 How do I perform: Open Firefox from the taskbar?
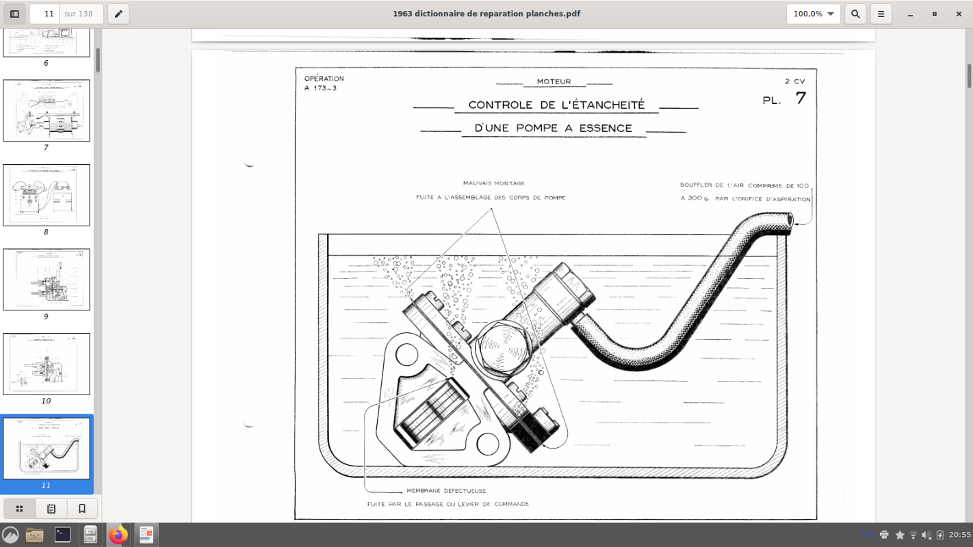click(x=118, y=535)
